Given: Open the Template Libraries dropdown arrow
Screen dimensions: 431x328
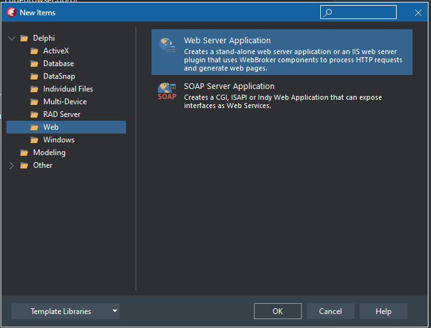Looking at the screenshot, I should [x=115, y=311].
